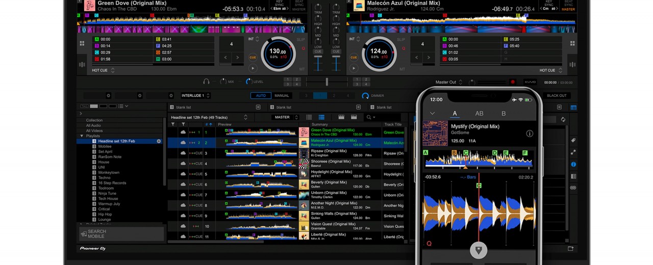
Task: Play the right deck (124.00 BPM)
Action: pos(354,68)
